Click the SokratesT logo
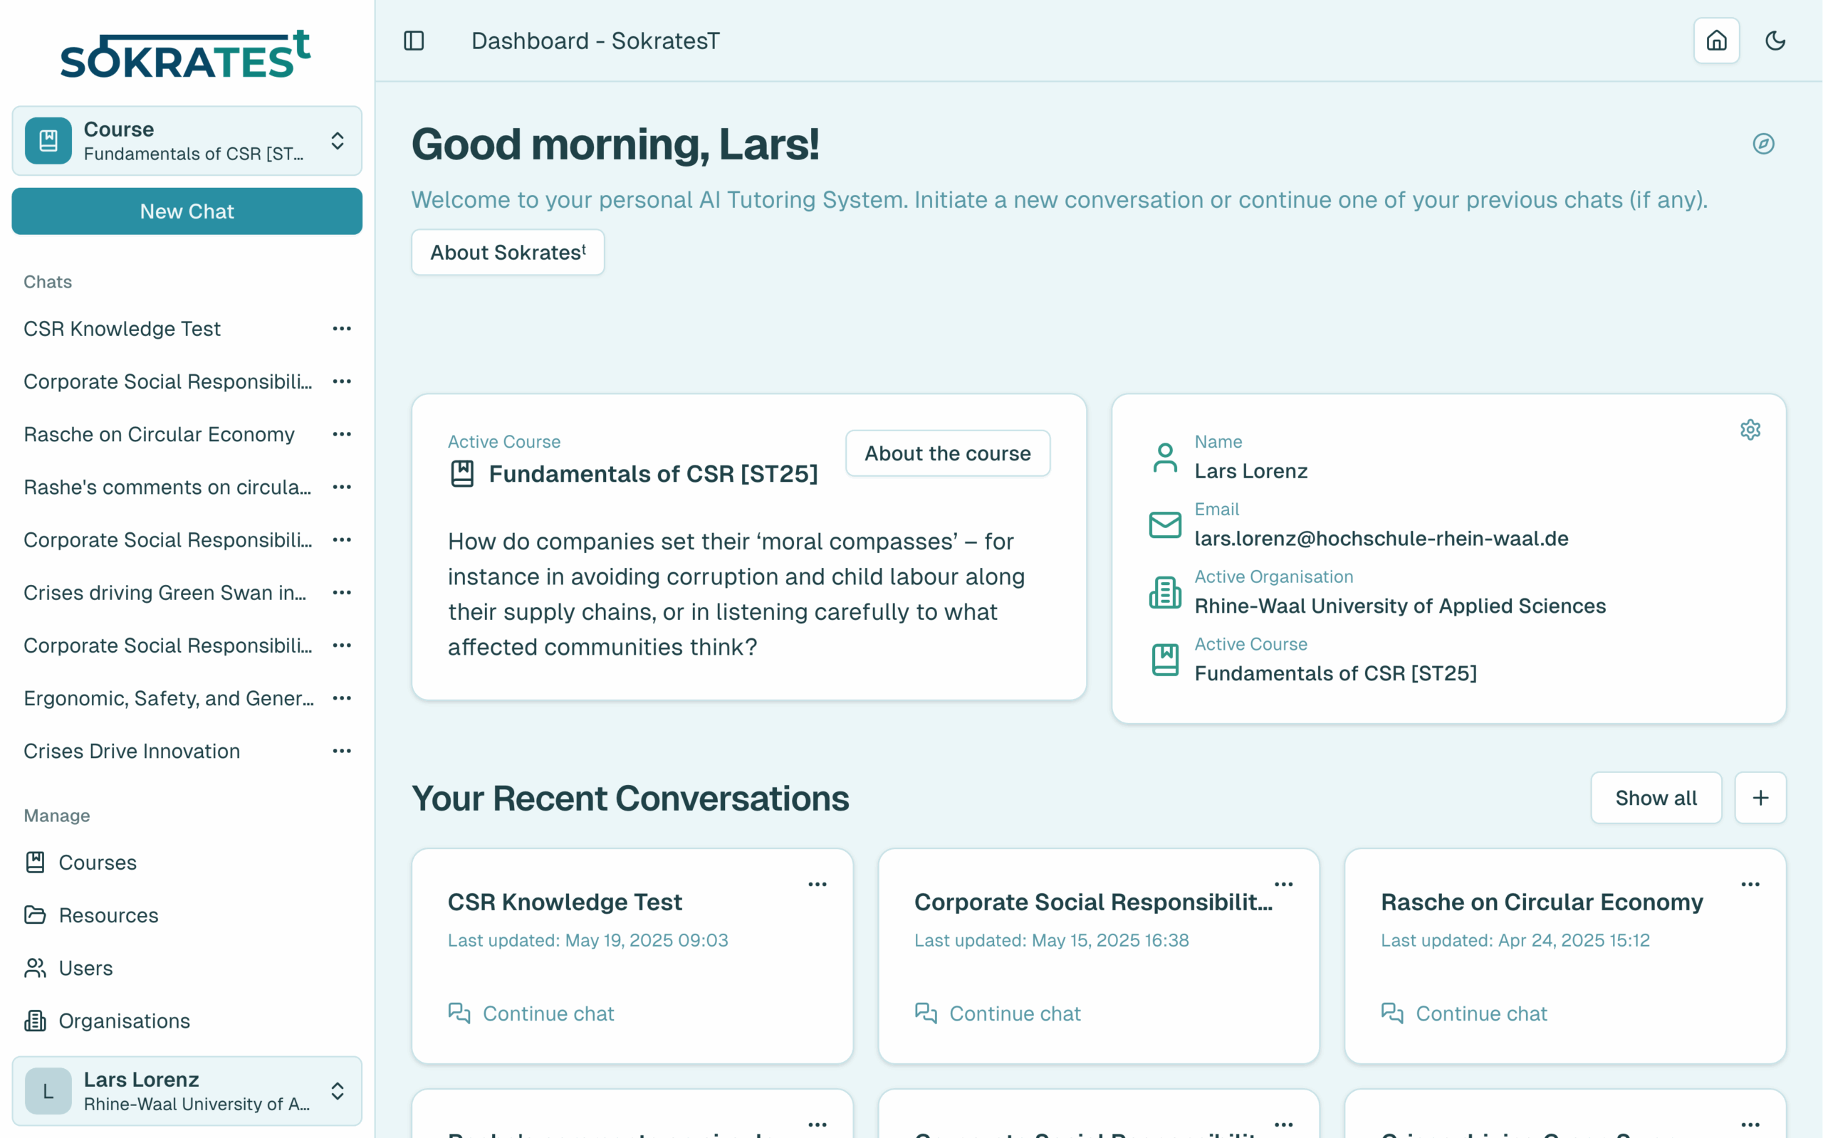The image size is (1823, 1138). point(186,54)
